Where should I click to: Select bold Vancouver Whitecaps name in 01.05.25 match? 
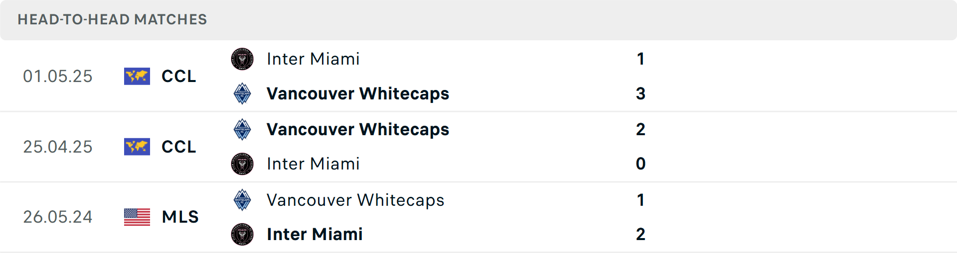point(357,93)
